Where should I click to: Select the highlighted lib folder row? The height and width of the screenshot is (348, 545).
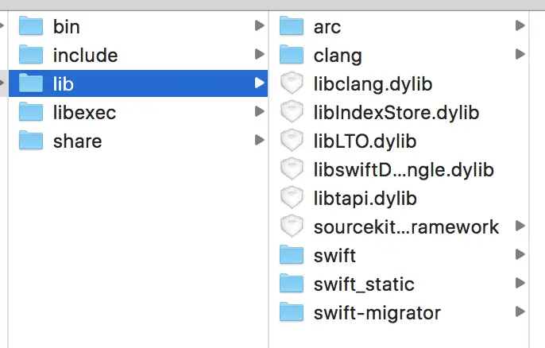135,83
